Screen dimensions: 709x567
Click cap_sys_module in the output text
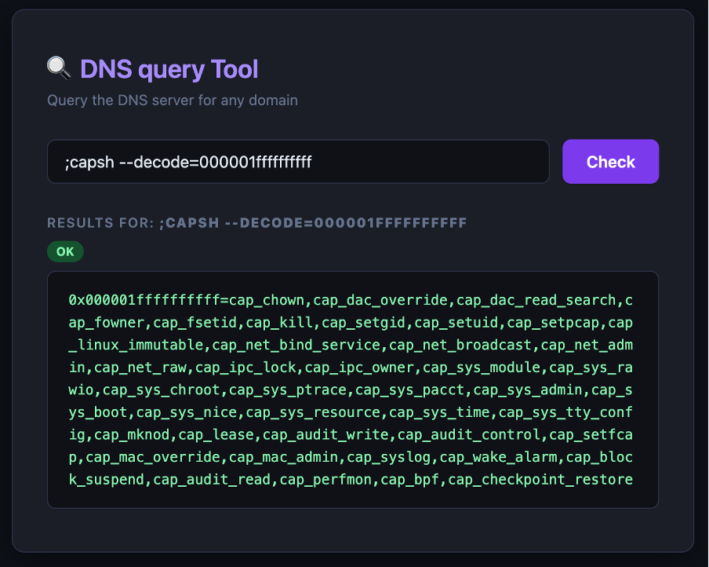(x=482, y=368)
